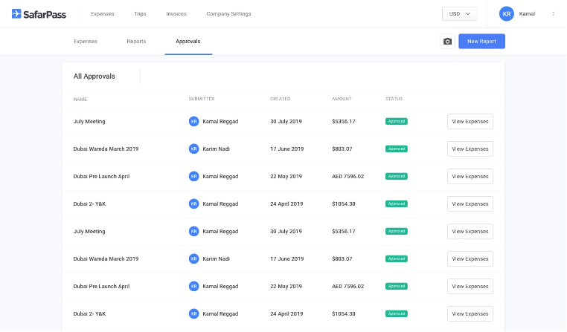The height and width of the screenshot is (332, 567).
Task: Click avatar in first Dubai 2- Y&K row
Action: [193, 204]
